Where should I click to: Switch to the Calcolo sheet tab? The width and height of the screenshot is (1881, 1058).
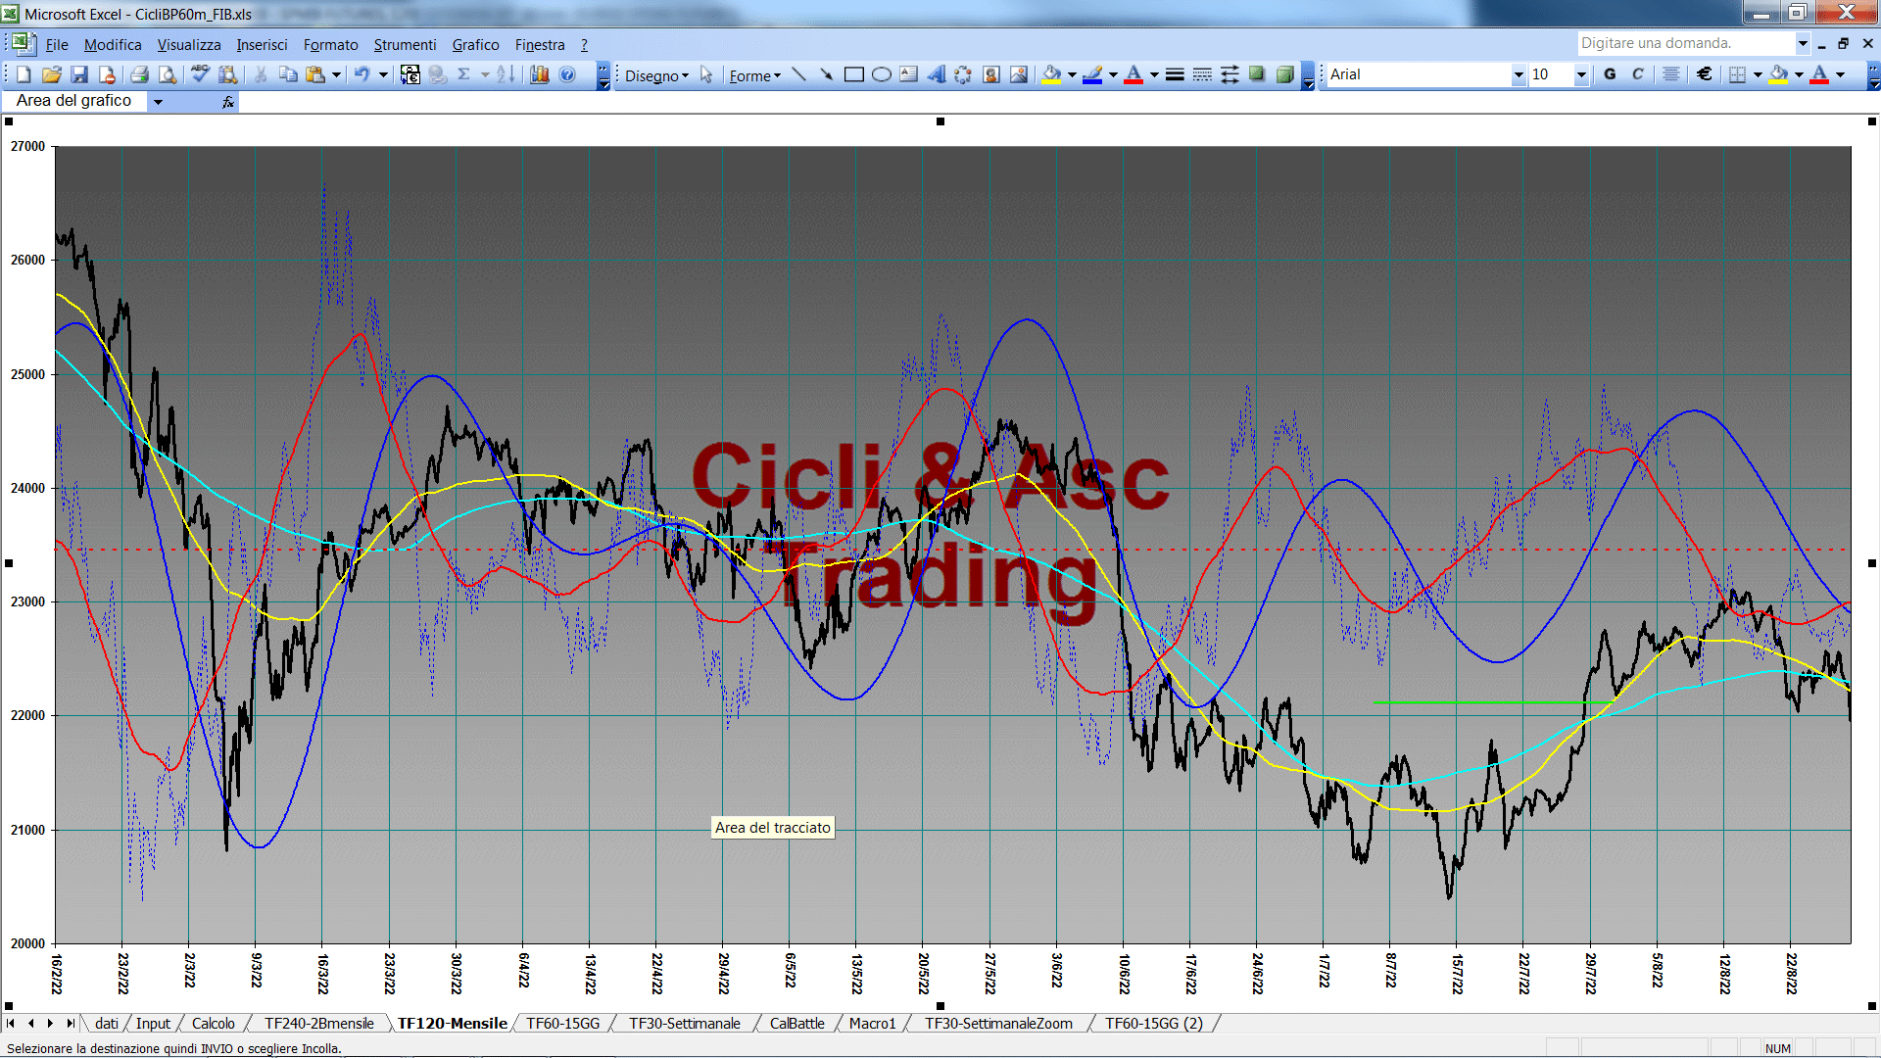coord(213,1023)
